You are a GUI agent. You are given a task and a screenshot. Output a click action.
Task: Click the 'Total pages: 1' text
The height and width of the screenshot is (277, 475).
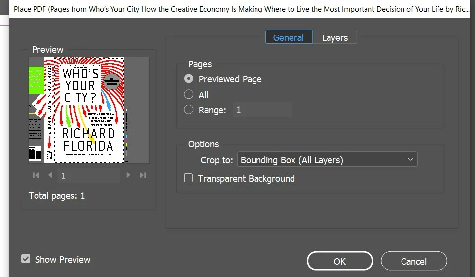[57, 196]
